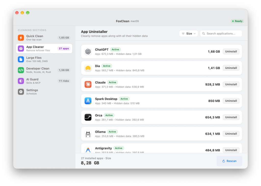Uninstall the ChatGPT app
Image resolution: width=261 pixels, height=186 pixels.
(231, 52)
